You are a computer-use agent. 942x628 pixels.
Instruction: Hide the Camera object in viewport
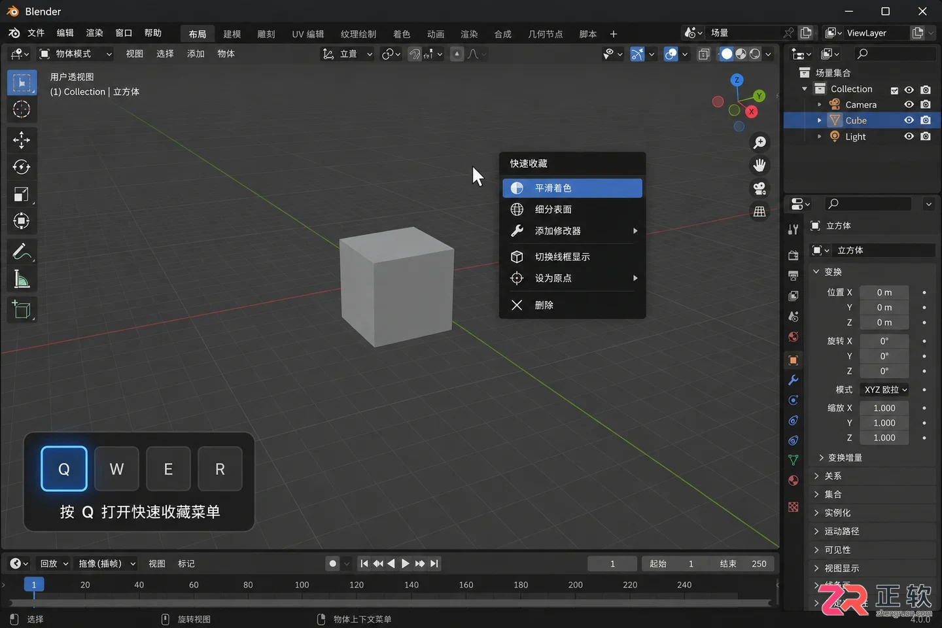909,105
